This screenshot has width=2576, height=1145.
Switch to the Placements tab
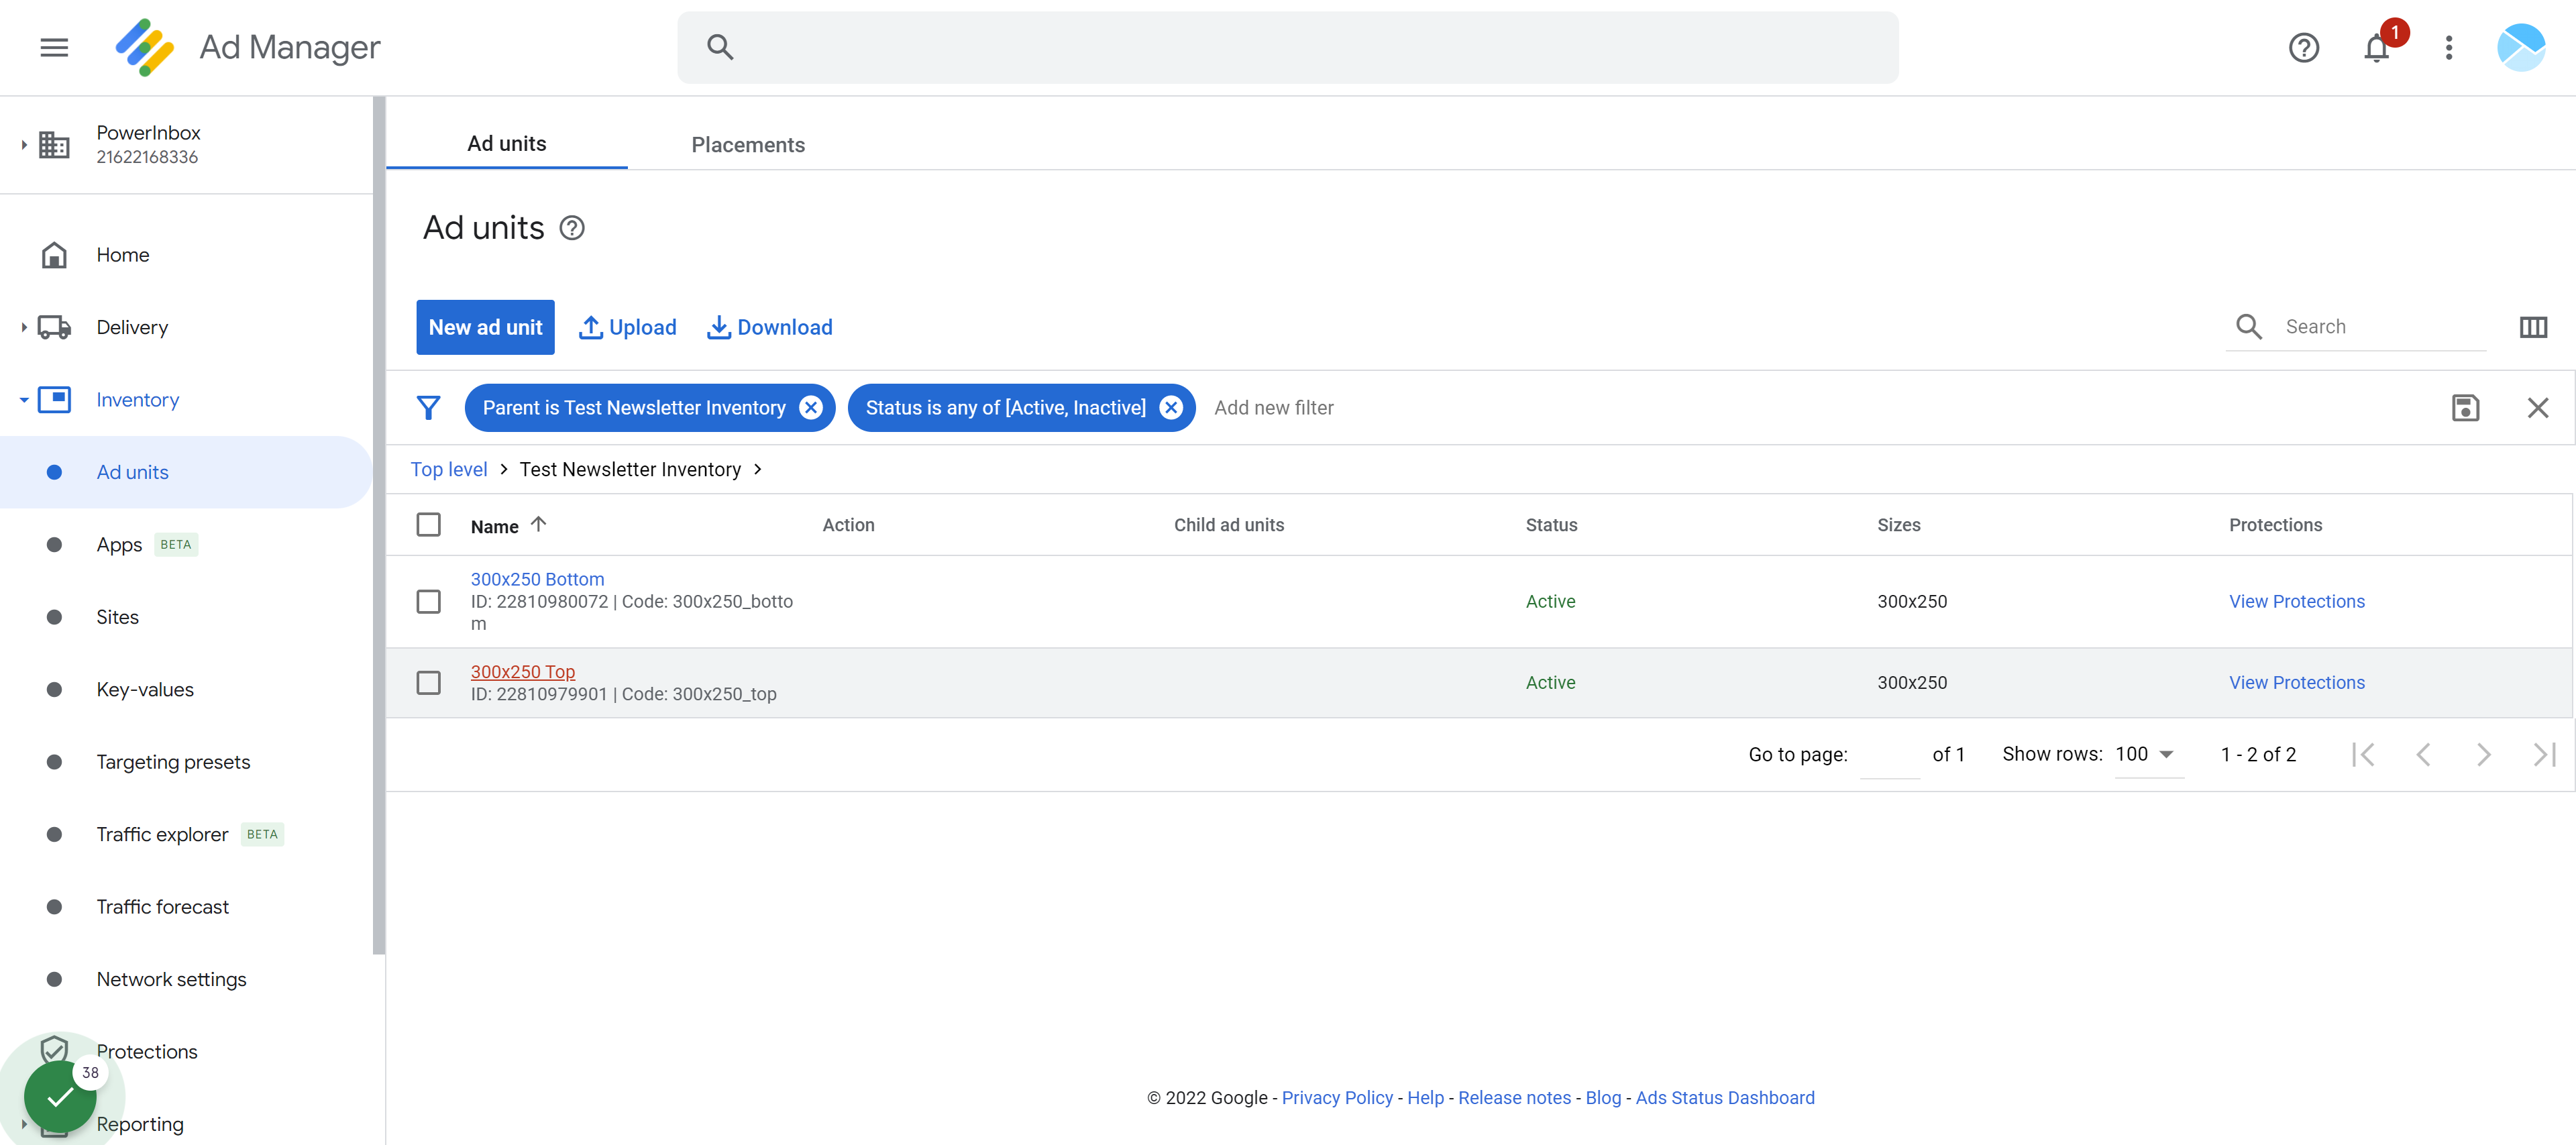pos(748,145)
